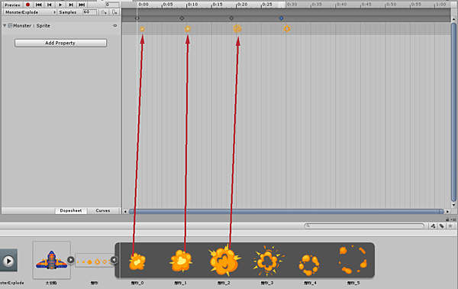Open the Monster : Sprite property options
This screenshot has width=458, height=289.
(x=115, y=25)
